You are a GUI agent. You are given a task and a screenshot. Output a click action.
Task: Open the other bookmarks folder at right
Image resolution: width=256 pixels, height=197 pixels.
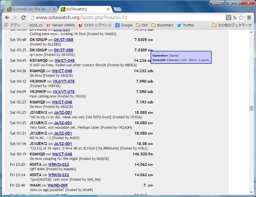(x=232, y=25)
